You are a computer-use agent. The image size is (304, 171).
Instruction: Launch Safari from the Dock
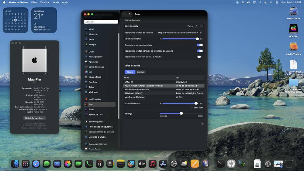(36, 164)
